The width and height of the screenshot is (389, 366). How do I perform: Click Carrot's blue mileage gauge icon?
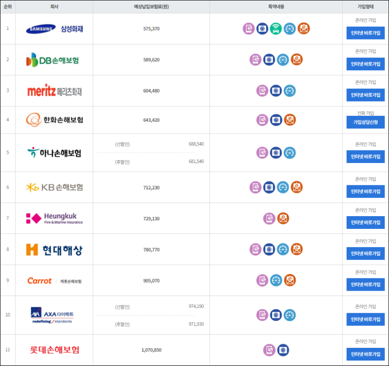tap(276, 280)
